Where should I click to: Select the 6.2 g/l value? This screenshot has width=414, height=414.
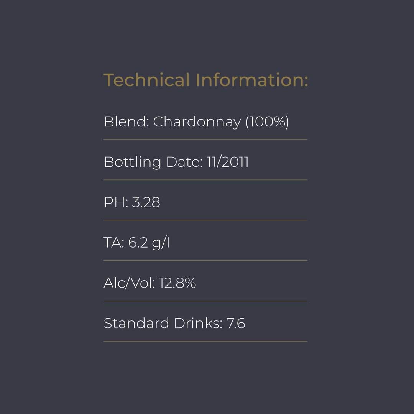pyautogui.click(x=149, y=243)
